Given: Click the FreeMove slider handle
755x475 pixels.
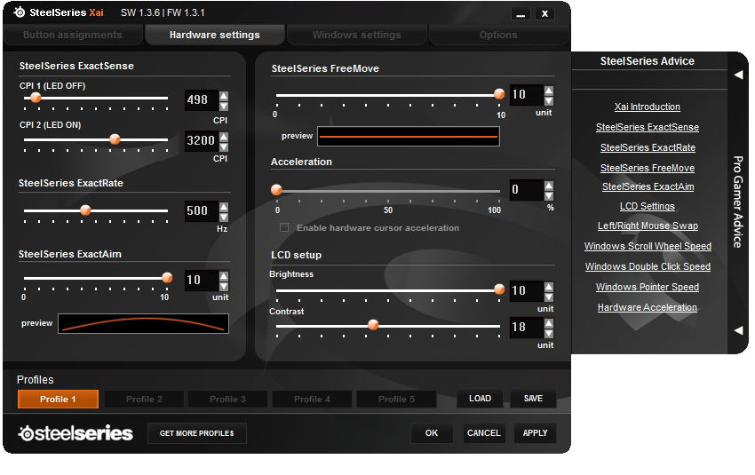Looking at the screenshot, I should 499,94.
